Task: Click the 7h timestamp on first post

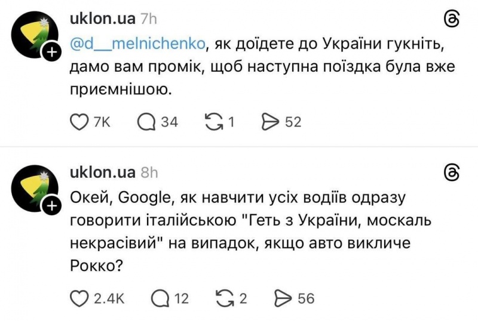Action: pyautogui.click(x=149, y=18)
